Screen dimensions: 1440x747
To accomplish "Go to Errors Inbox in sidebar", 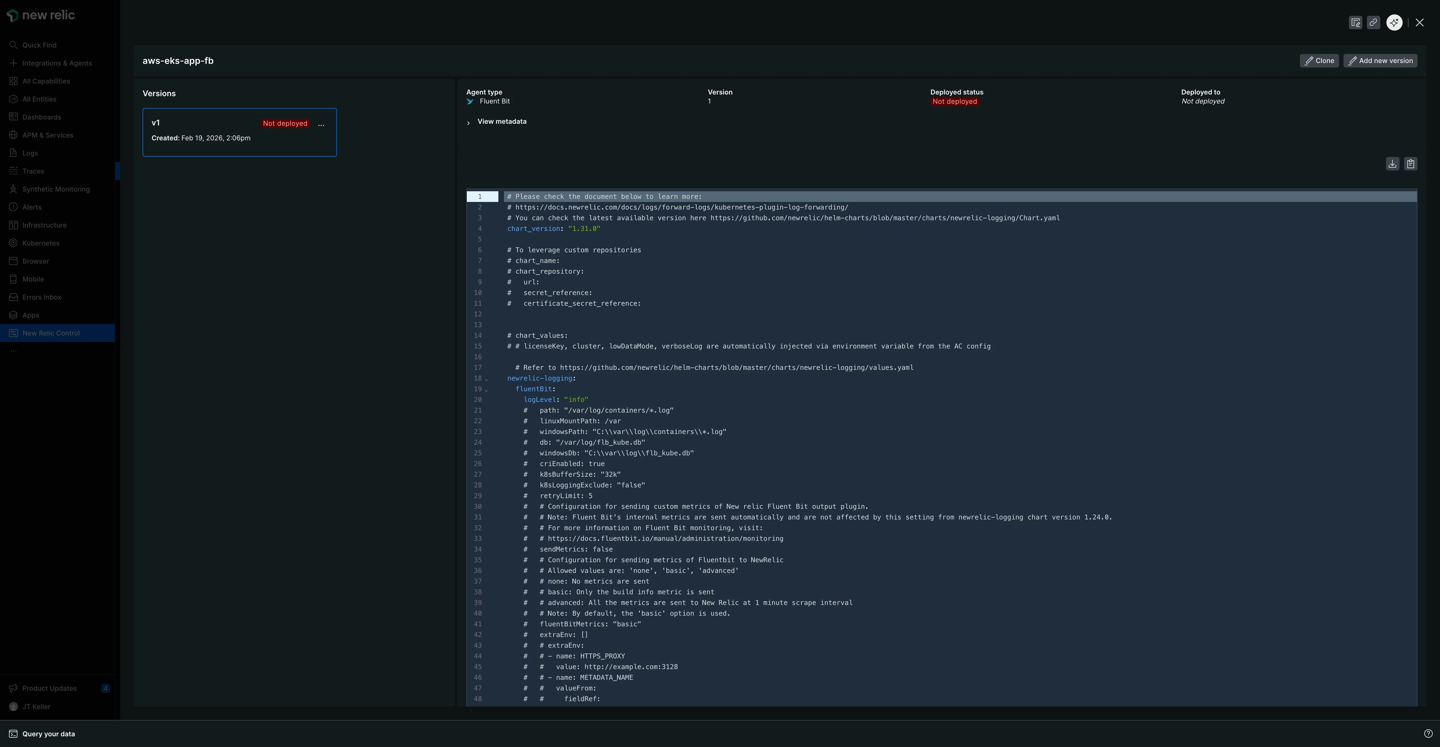I will coord(41,297).
